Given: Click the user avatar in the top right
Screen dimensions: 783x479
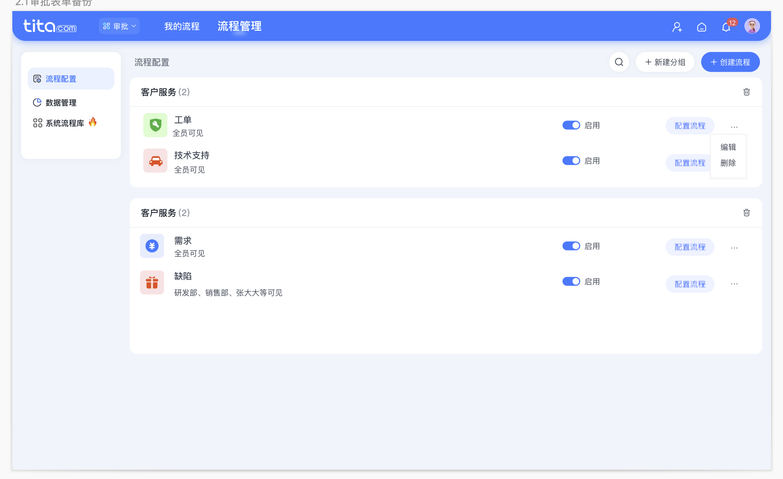Looking at the screenshot, I should point(752,26).
